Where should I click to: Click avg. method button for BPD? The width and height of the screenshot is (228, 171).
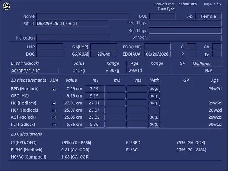pos(154,89)
